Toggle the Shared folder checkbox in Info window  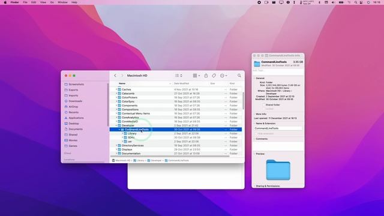264,105
